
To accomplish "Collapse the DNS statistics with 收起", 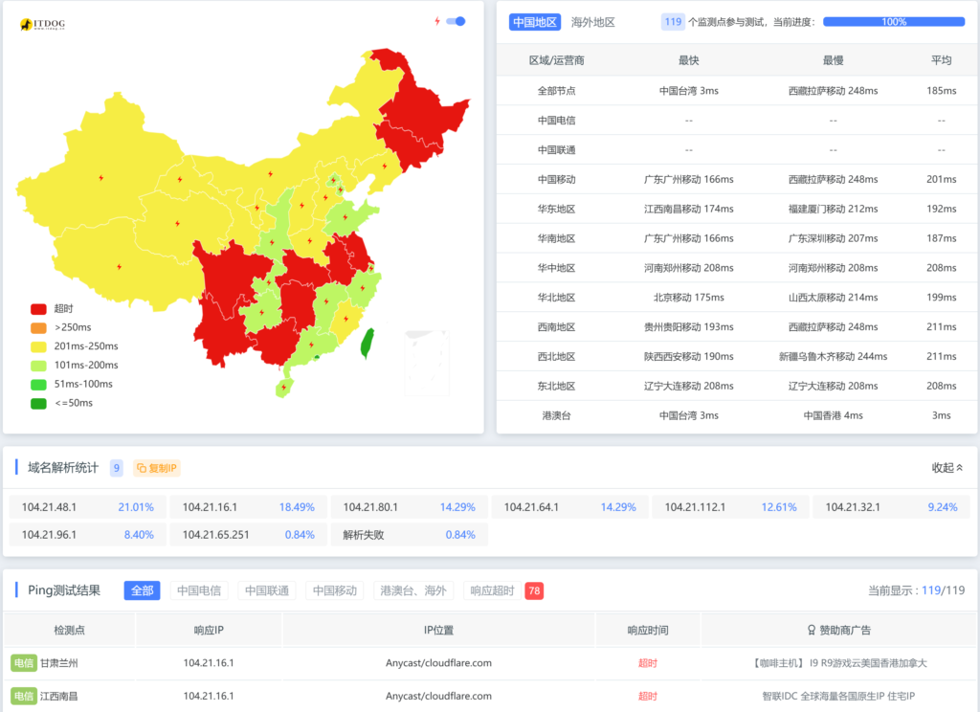I will 947,468.
